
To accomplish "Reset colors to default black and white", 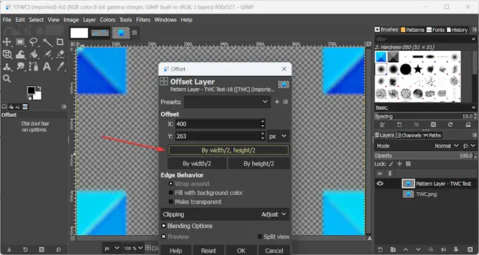I will [29, 97].
